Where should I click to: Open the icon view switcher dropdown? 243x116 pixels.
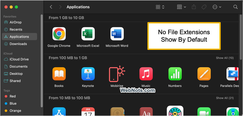(x=160, y=7)
